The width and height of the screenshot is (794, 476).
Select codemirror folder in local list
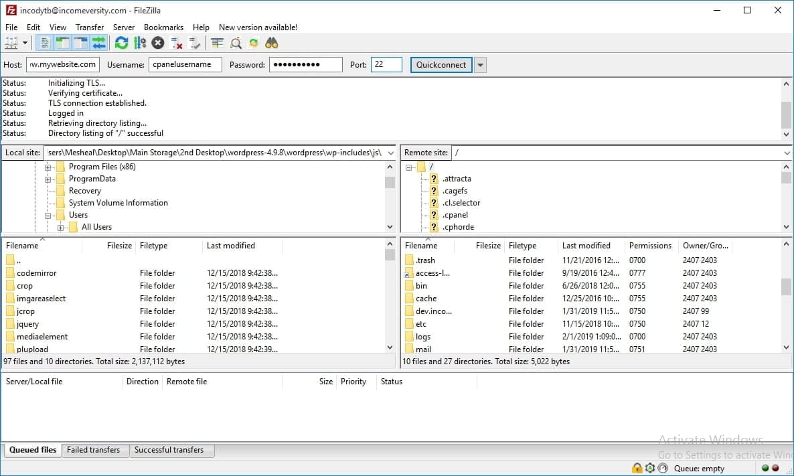[36, 273]
